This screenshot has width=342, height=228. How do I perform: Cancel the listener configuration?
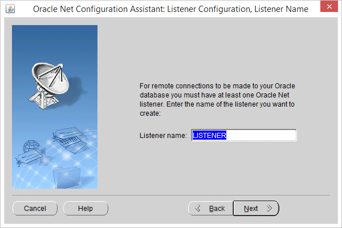35,209
